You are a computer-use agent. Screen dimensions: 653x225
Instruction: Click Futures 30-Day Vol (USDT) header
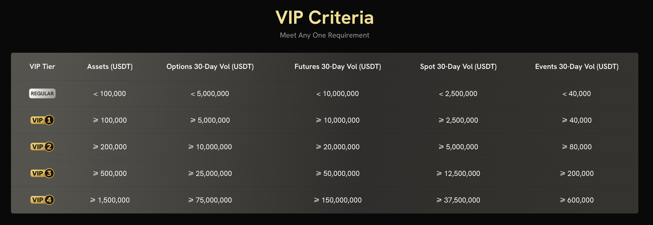tap(337, 67)
